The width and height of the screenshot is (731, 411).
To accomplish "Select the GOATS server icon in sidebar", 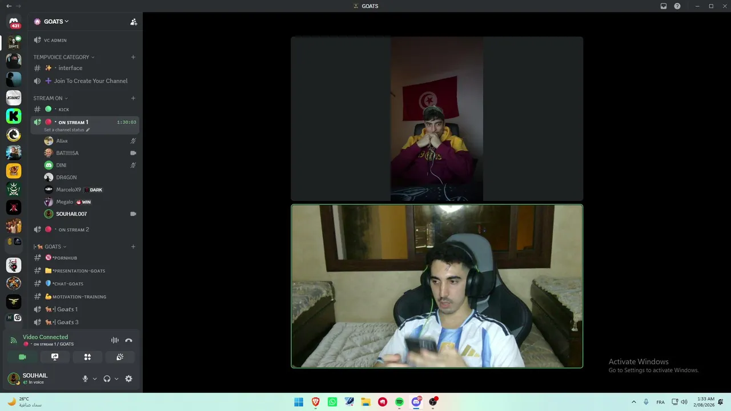I will [14, 42].
